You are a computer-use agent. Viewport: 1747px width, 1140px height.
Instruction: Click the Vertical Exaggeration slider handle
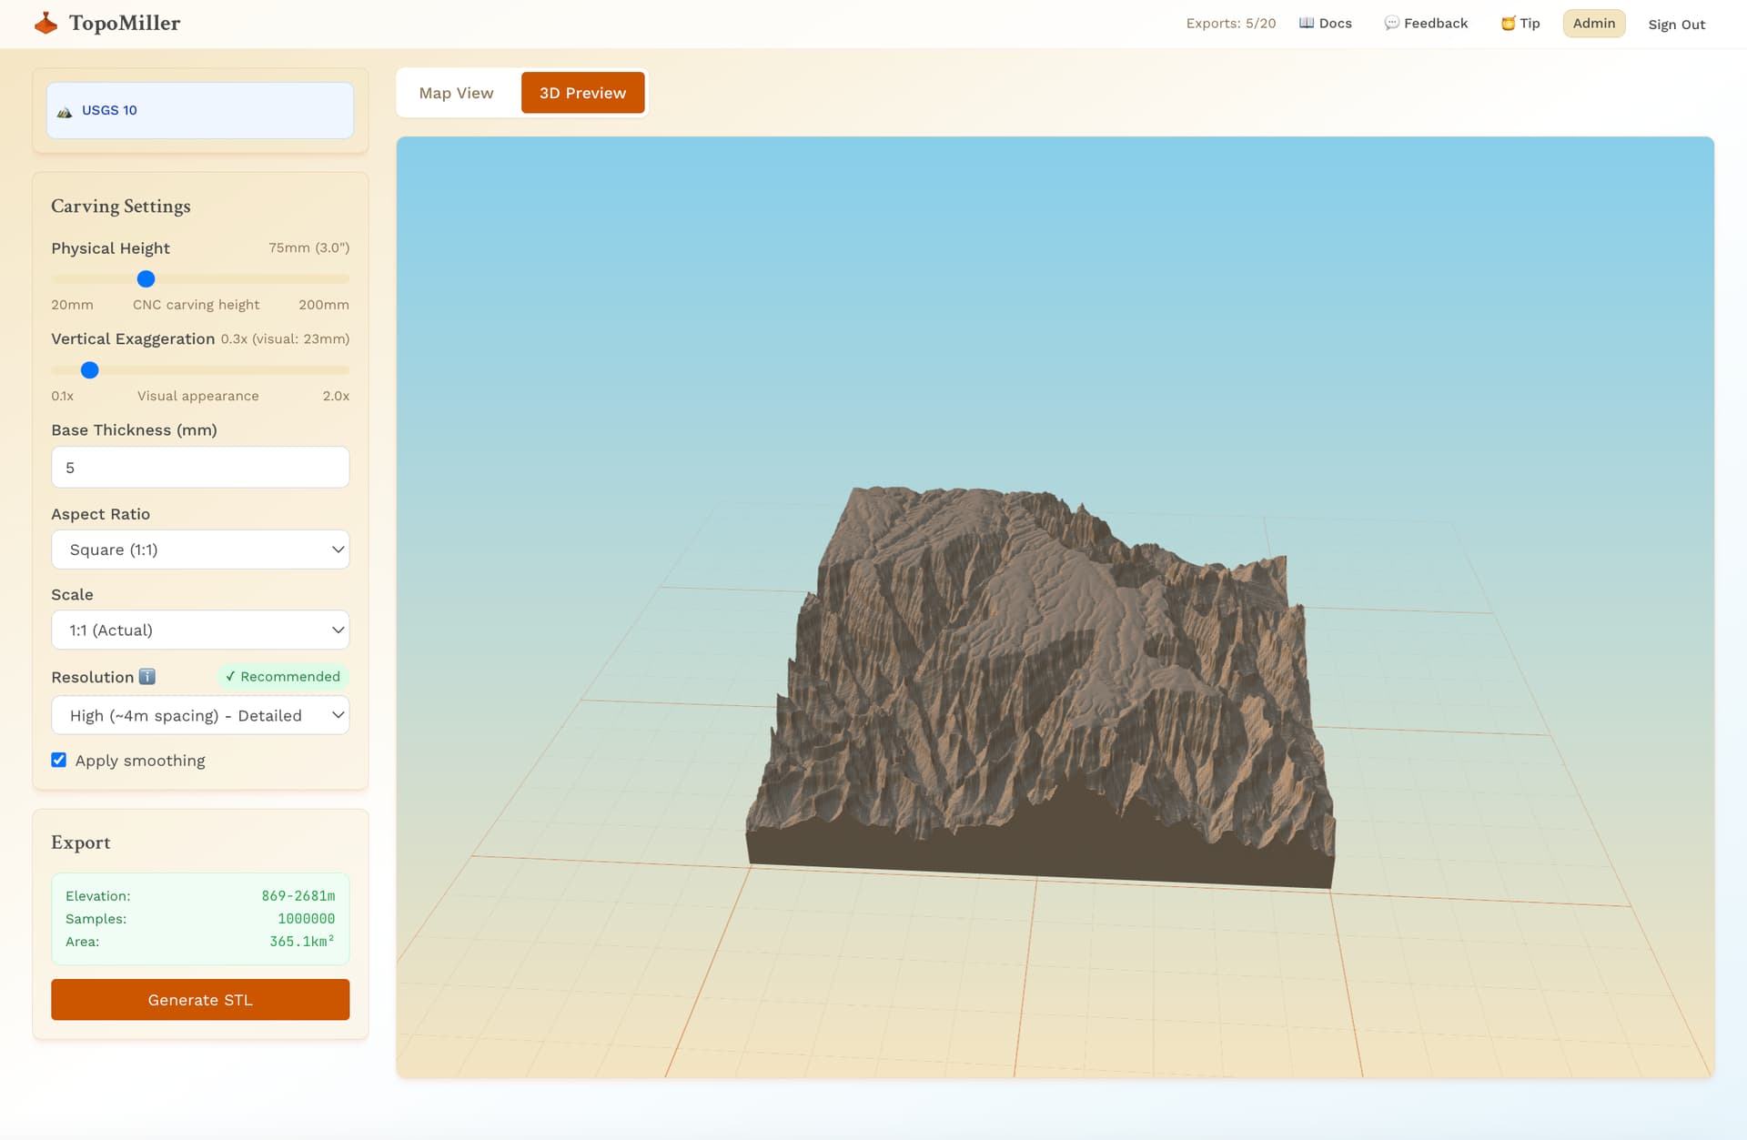tap(89, 369)
